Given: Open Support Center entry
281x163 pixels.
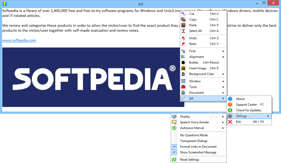Looking at the screenshot, I should pos(249,105).
